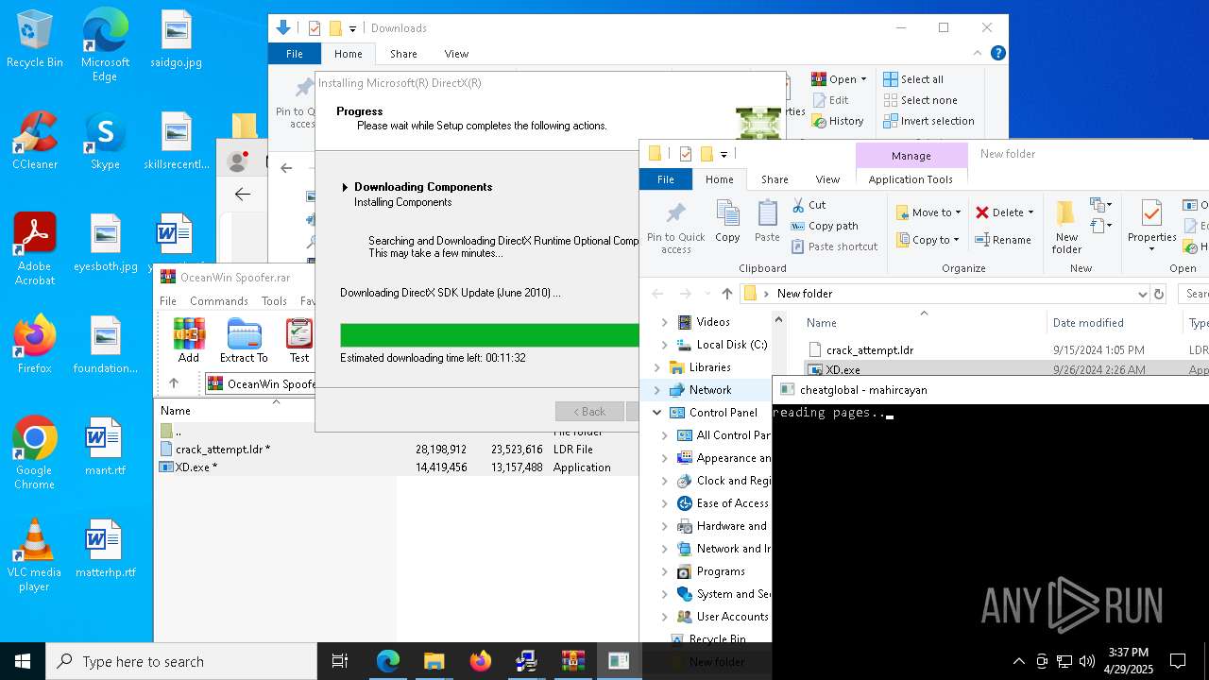Click Copy path in ribbon
1209x680 pixels.
click(825, 226)
